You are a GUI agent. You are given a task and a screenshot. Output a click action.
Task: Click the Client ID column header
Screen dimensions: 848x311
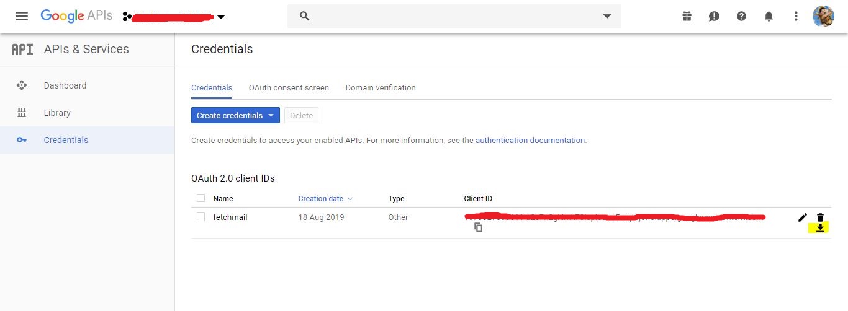click(478, 199)
